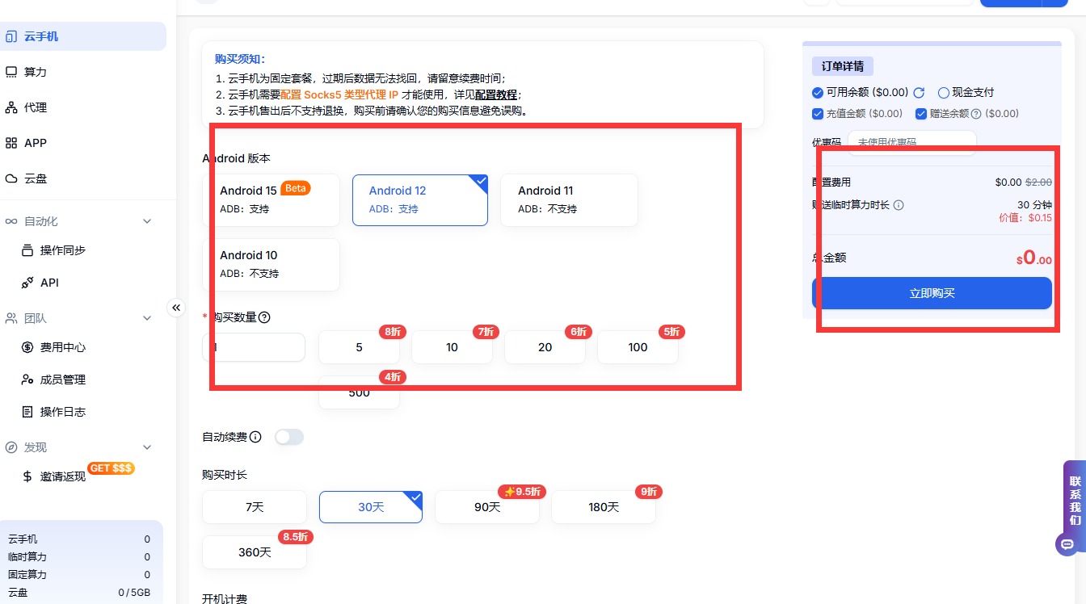Click the info icon beside 自动续费
1086x604 pixels.
click(x=255, y=437)
